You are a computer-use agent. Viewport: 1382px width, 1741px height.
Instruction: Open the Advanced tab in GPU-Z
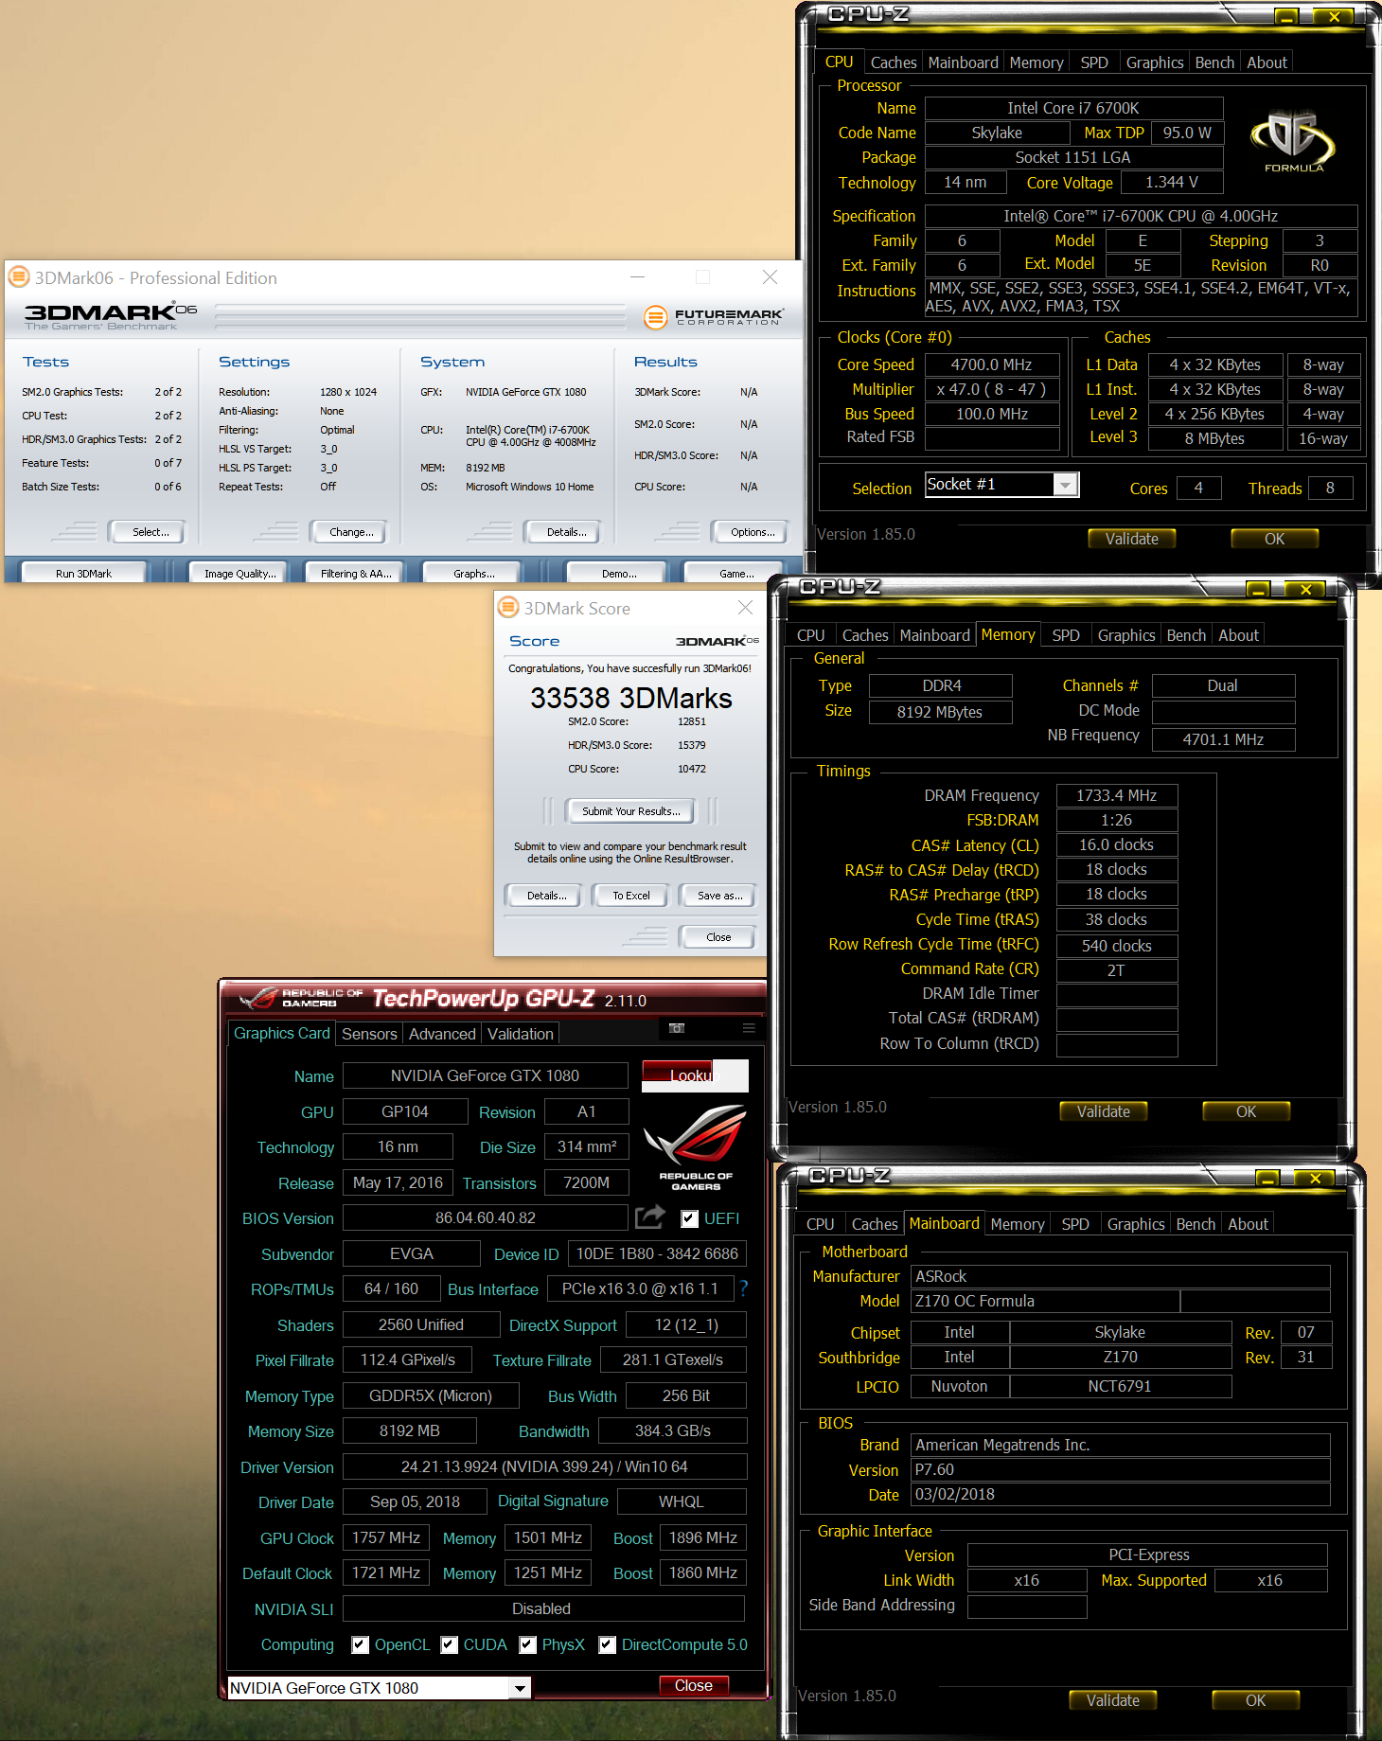442,1034
